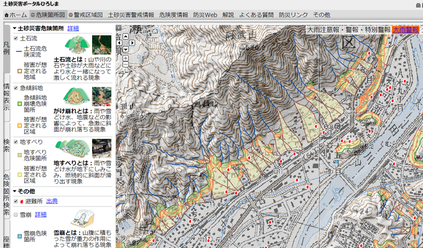Zoom in the map with plus button

click(x=126, y=58)
